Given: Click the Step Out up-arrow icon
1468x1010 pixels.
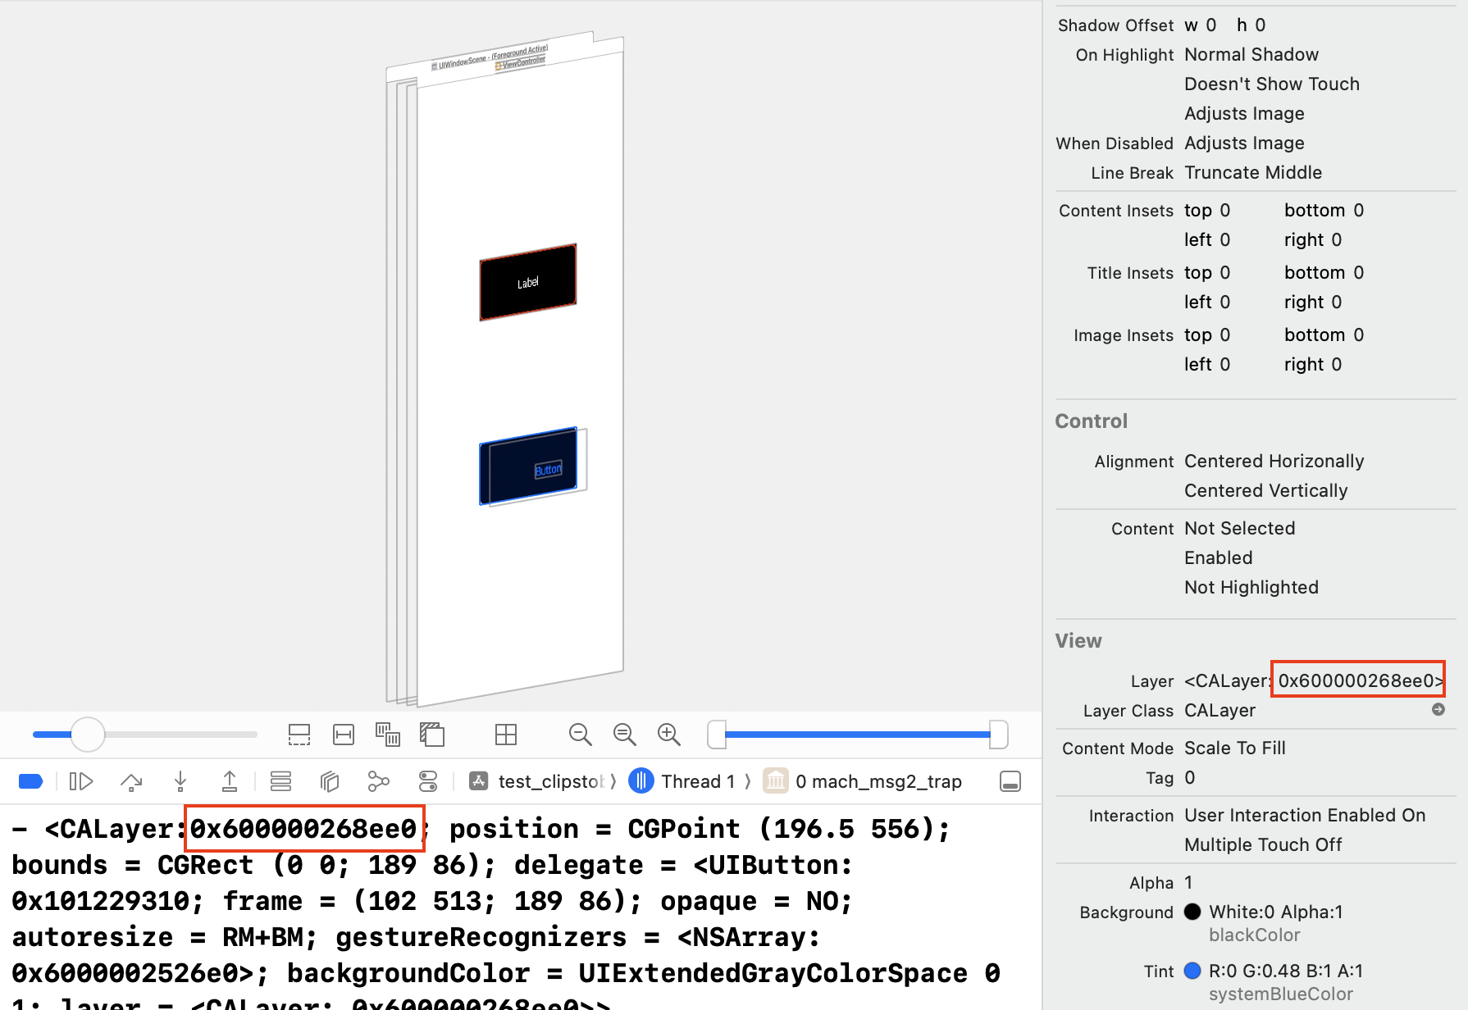Looking at the screenshot, I should pos(230,781).
